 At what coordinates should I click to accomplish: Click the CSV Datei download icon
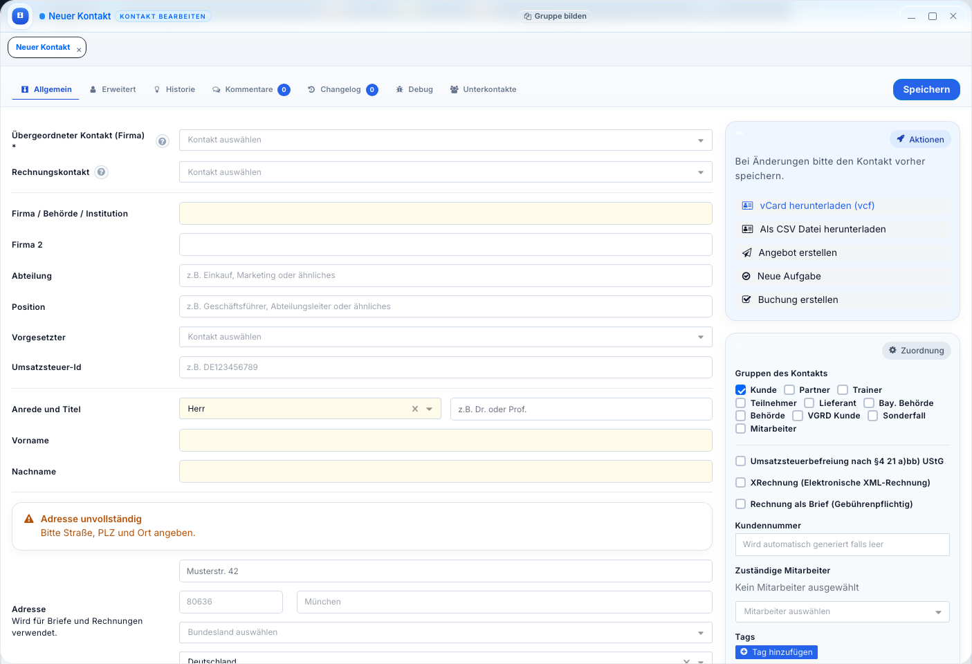click(747, 229)
